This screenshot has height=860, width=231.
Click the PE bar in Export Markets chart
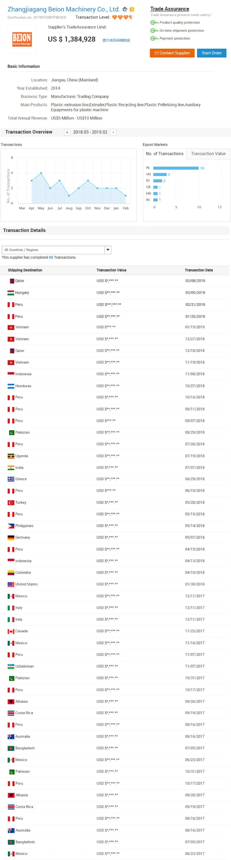click(176, 168)
